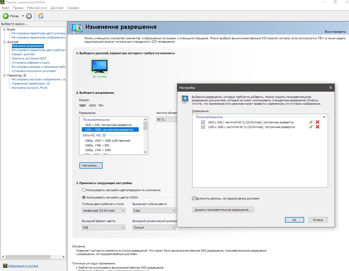Delete the 1920 x 540 custom resolution
Image resolution: width=349 pixels, height=271 pixels.
[318, 122]
